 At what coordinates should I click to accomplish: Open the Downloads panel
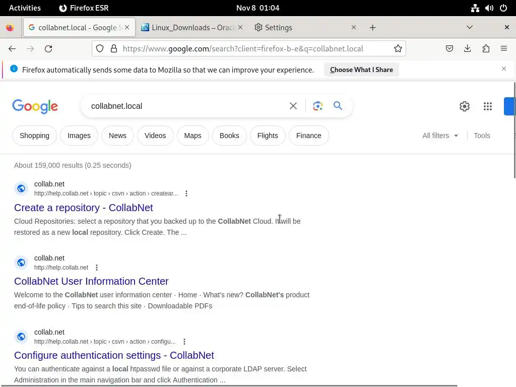(x=467, y=49)
